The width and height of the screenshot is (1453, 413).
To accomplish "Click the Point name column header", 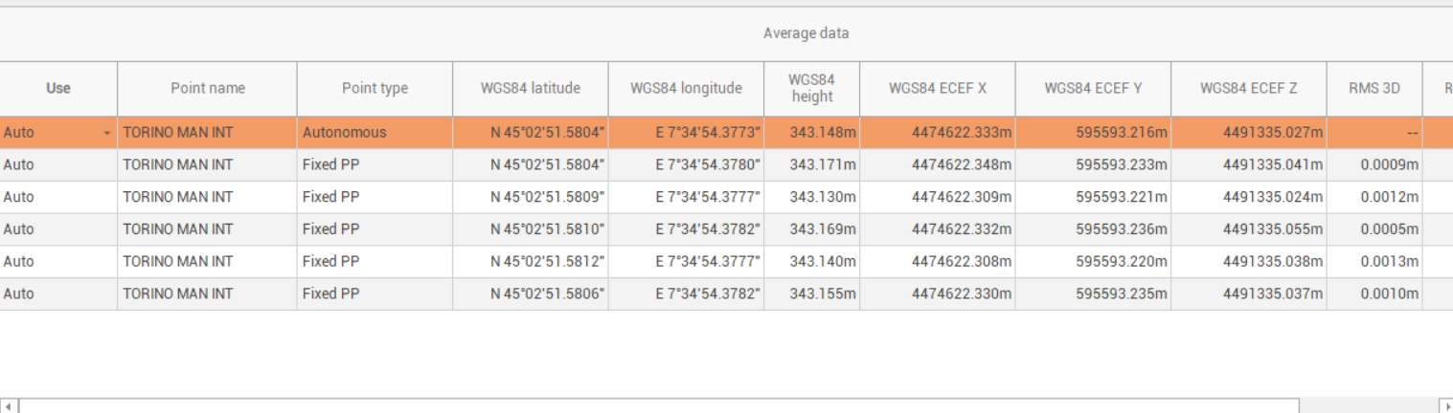I will click(207, 88).
